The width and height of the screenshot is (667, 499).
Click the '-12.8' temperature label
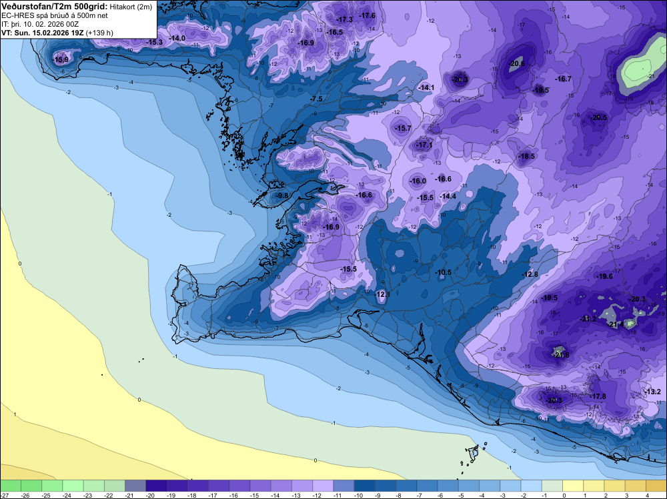530,274
